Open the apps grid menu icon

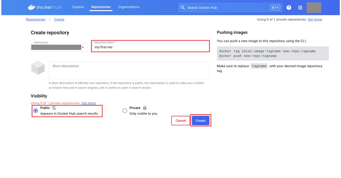coord(300,7)
